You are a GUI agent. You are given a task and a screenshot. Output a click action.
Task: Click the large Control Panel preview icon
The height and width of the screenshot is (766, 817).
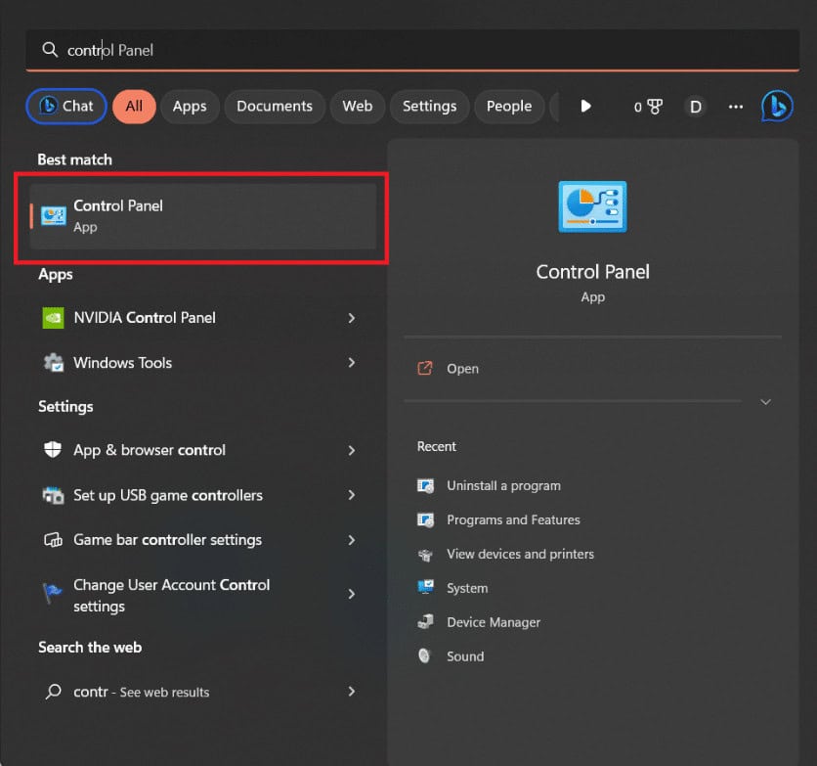click(592, 206)
